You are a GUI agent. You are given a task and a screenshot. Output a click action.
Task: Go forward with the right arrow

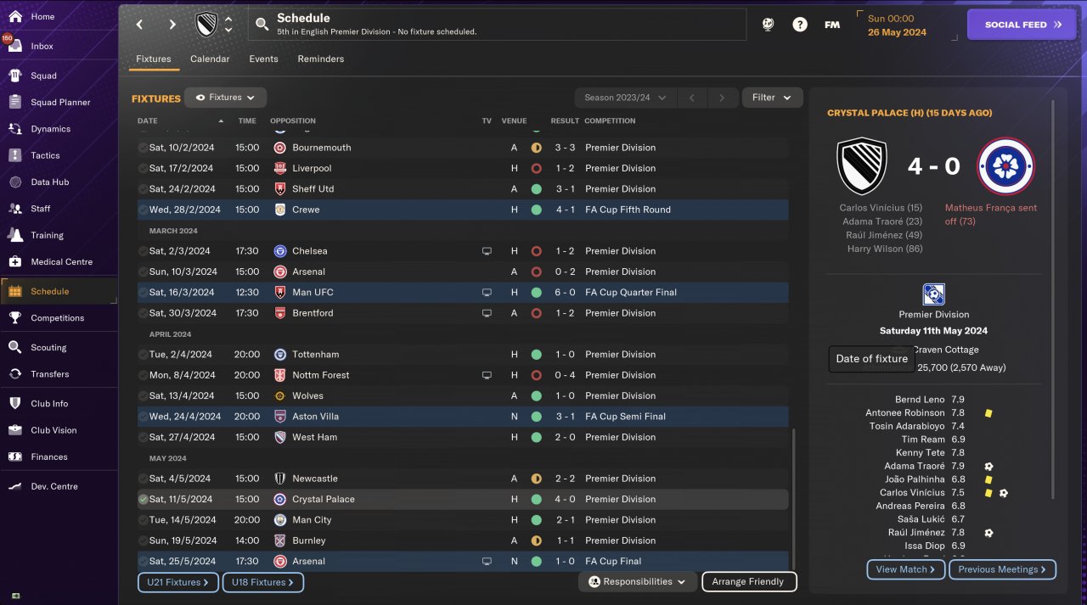click(x=172, y=25)
